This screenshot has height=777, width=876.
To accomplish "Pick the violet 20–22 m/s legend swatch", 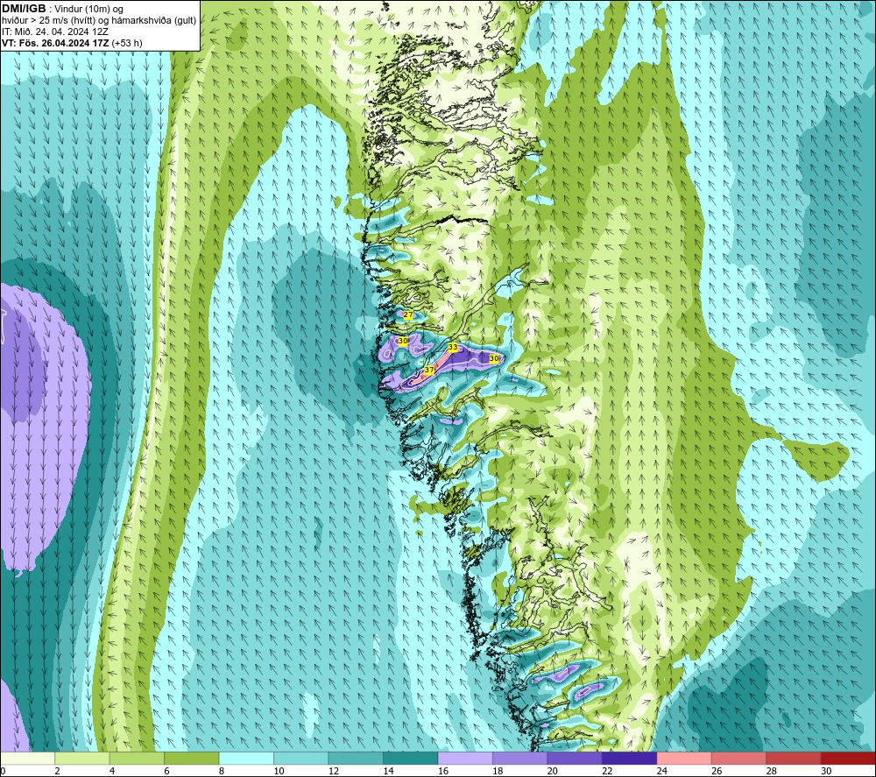I will click(x=575, y=759).
